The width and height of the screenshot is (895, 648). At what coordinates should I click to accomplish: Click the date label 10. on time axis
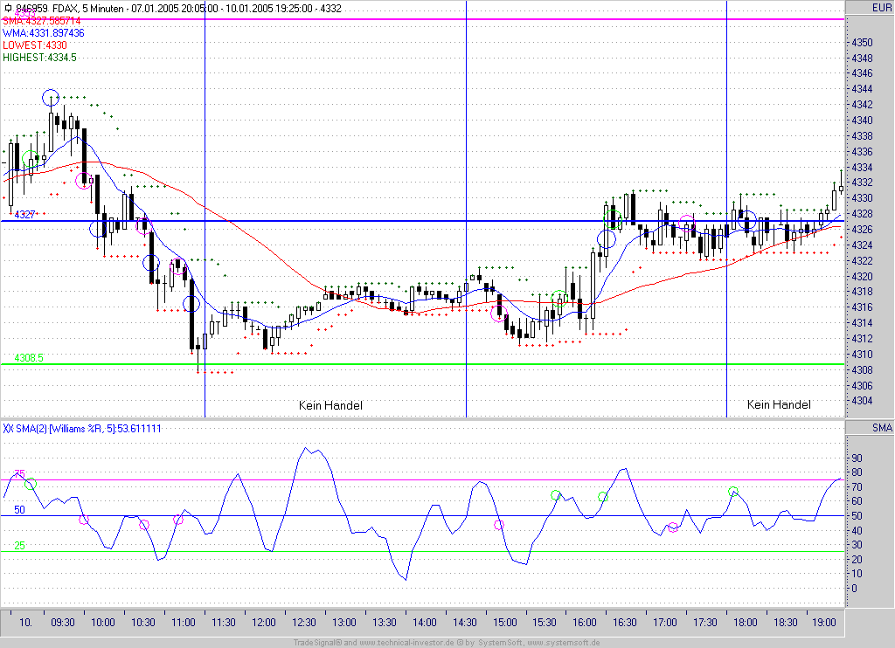click(x=25, y=623)
